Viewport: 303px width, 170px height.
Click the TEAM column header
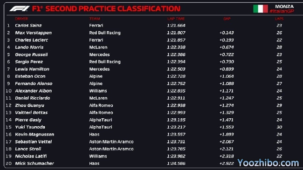95,19
